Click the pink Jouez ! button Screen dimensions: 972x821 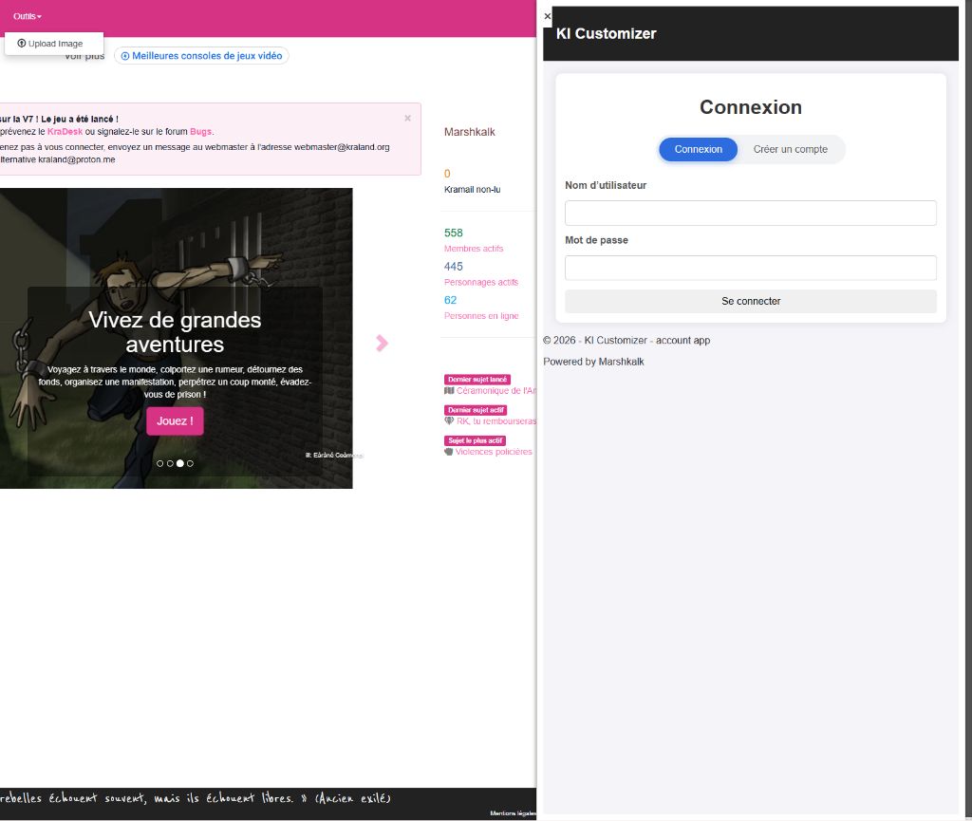pos(175,420)
